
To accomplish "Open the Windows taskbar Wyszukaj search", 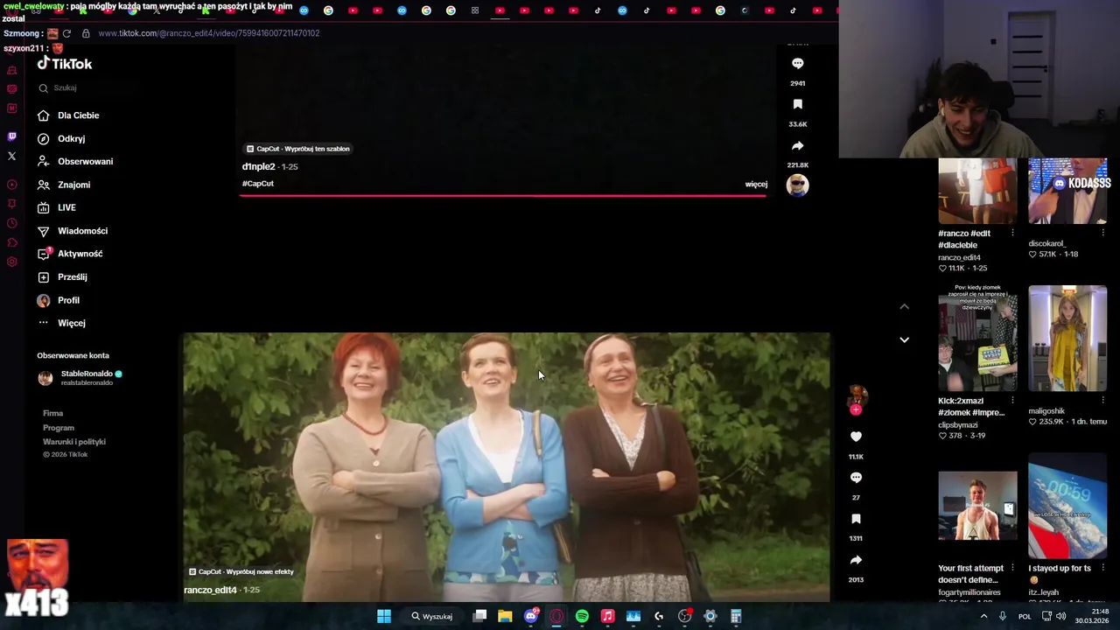I will (x=431, y=616).
